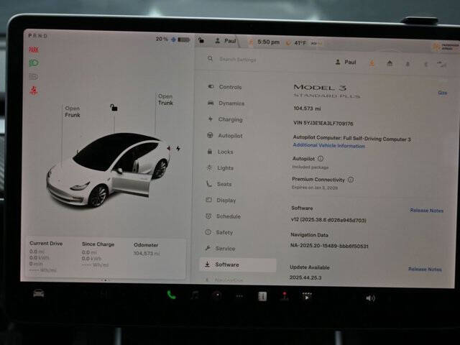Launch the arcade joystick app
The image size is (460, 345).
(285, 296)
